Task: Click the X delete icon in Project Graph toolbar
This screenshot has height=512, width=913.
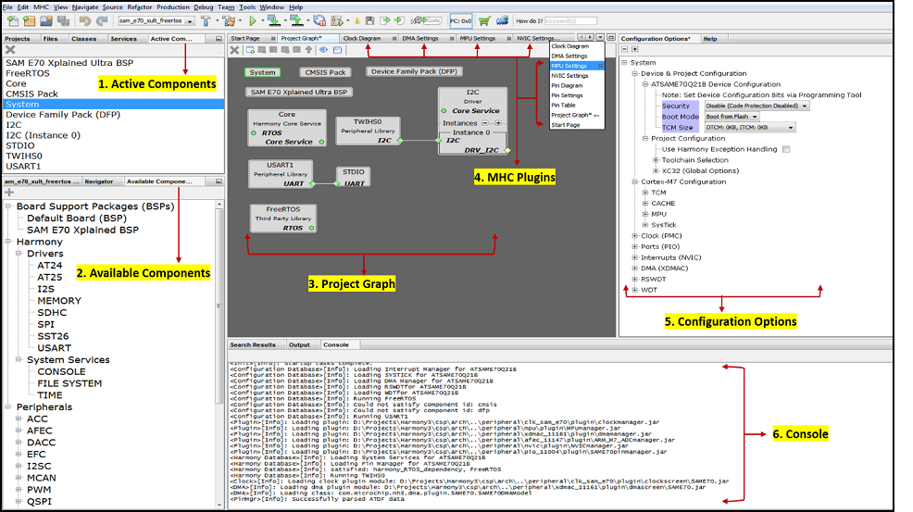Action: (234, 50)
